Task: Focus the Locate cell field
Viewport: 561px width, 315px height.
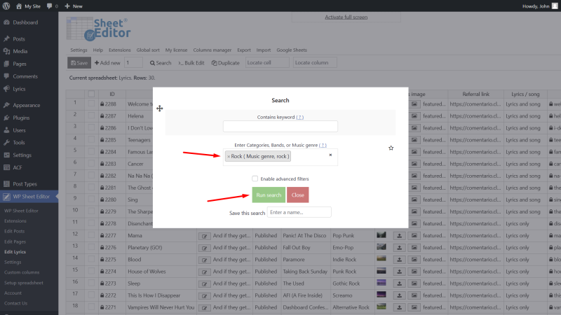Action: click(x=267, y=62)
